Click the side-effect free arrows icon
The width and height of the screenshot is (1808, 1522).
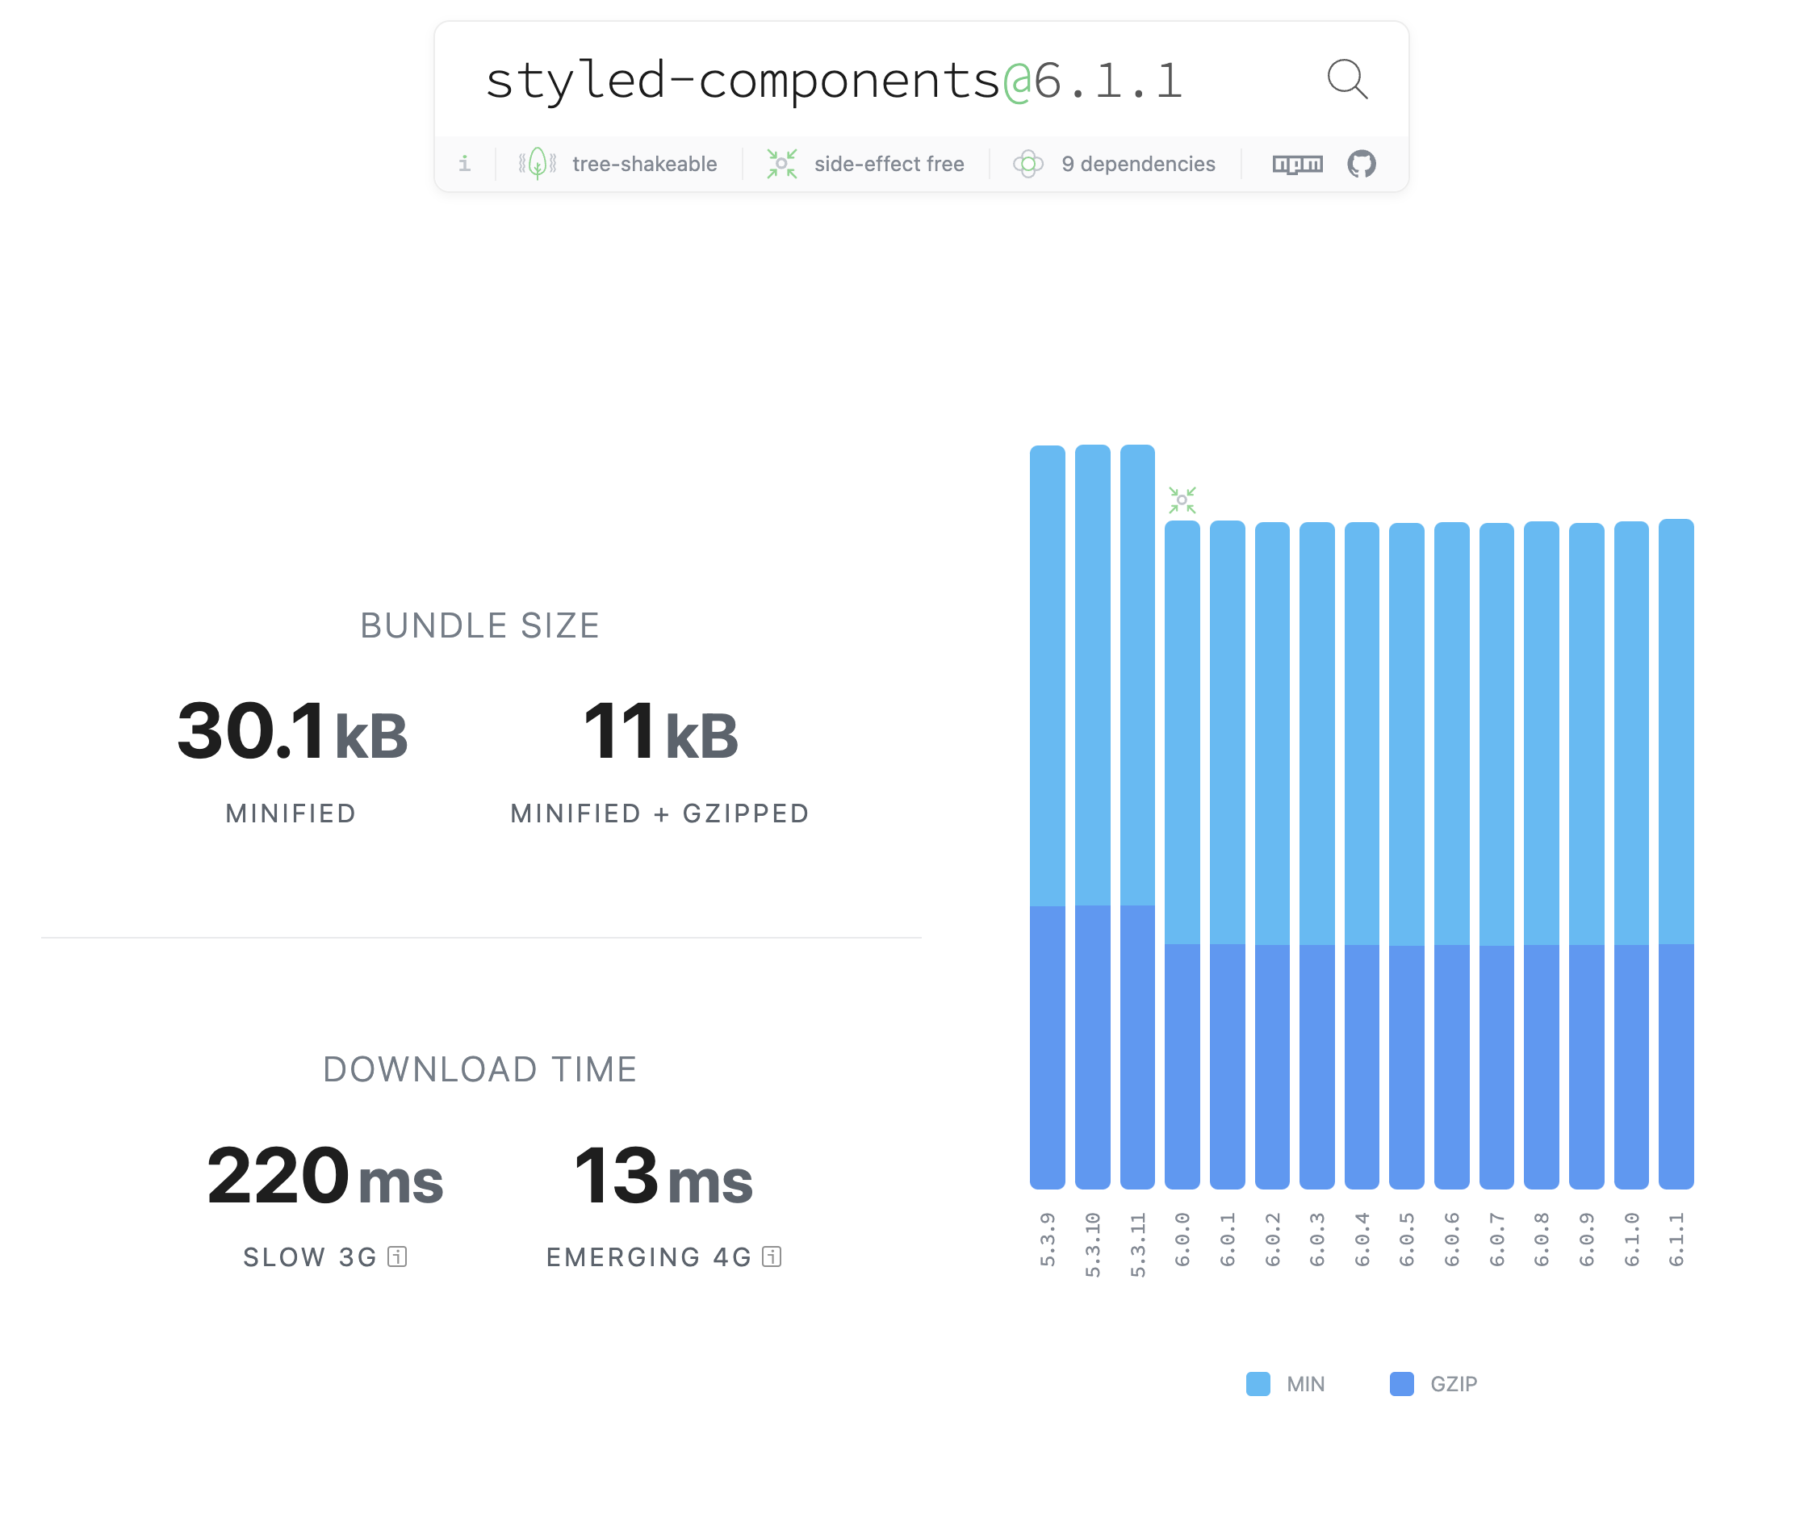(782, 164)
